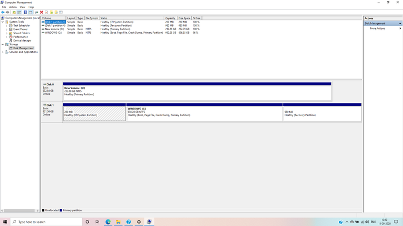
Task: Click the black Unallocated legend swatch
Action: (43, 210)
